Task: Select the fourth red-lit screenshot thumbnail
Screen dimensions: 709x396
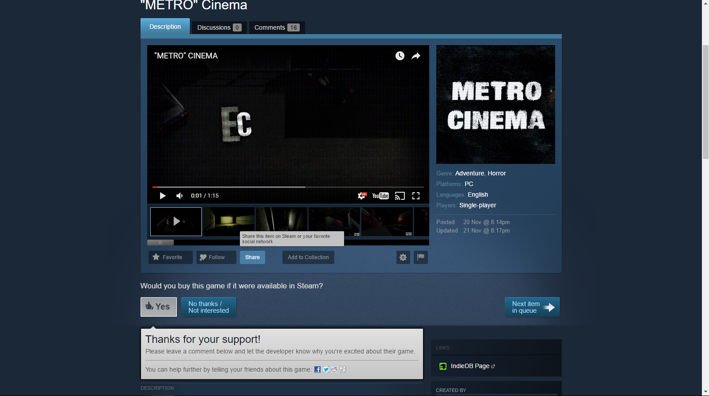Action: tap(334, 221)
